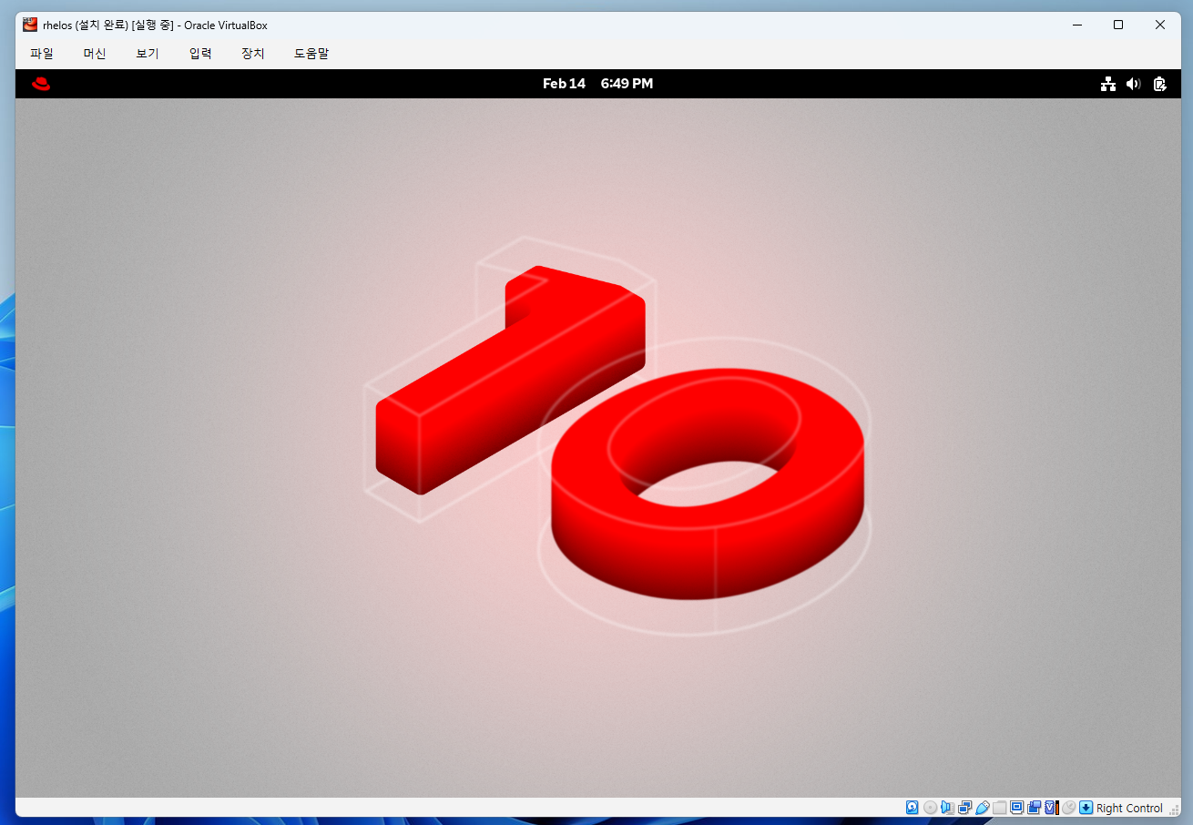Open the 장치 menu
This screenshot has height=825, width=1193.
point(252,53)
